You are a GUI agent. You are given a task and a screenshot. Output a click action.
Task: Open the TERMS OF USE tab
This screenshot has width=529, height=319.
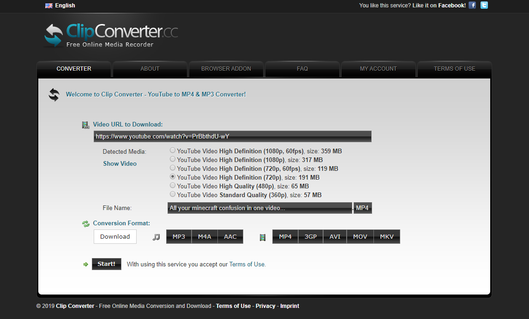pyautogui.click(x=454, y=69)
